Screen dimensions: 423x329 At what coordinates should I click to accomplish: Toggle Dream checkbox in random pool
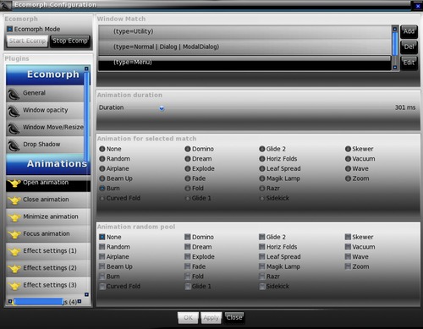[x=188, y=247]
